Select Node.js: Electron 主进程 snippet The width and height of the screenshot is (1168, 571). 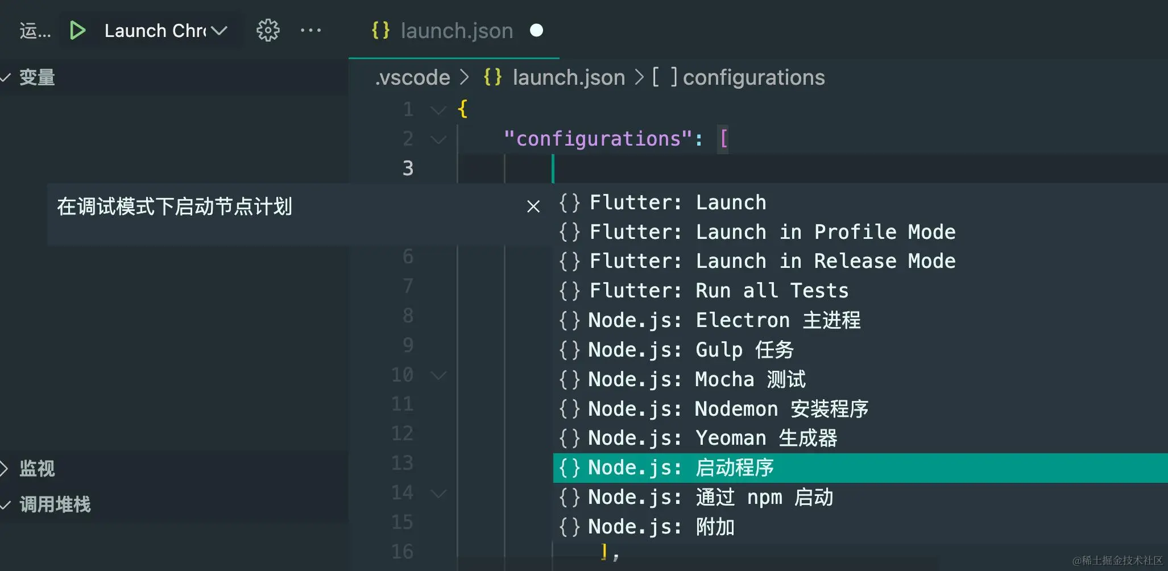click(x=860, y=321)
